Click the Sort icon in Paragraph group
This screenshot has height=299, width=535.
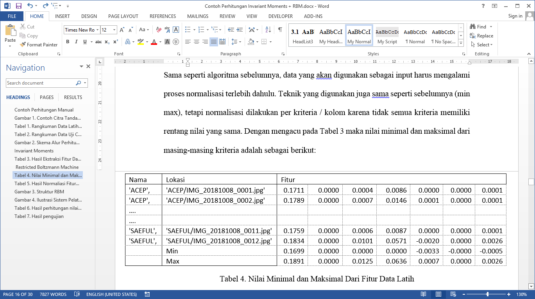pyautogui.click(x=268, y=30)
